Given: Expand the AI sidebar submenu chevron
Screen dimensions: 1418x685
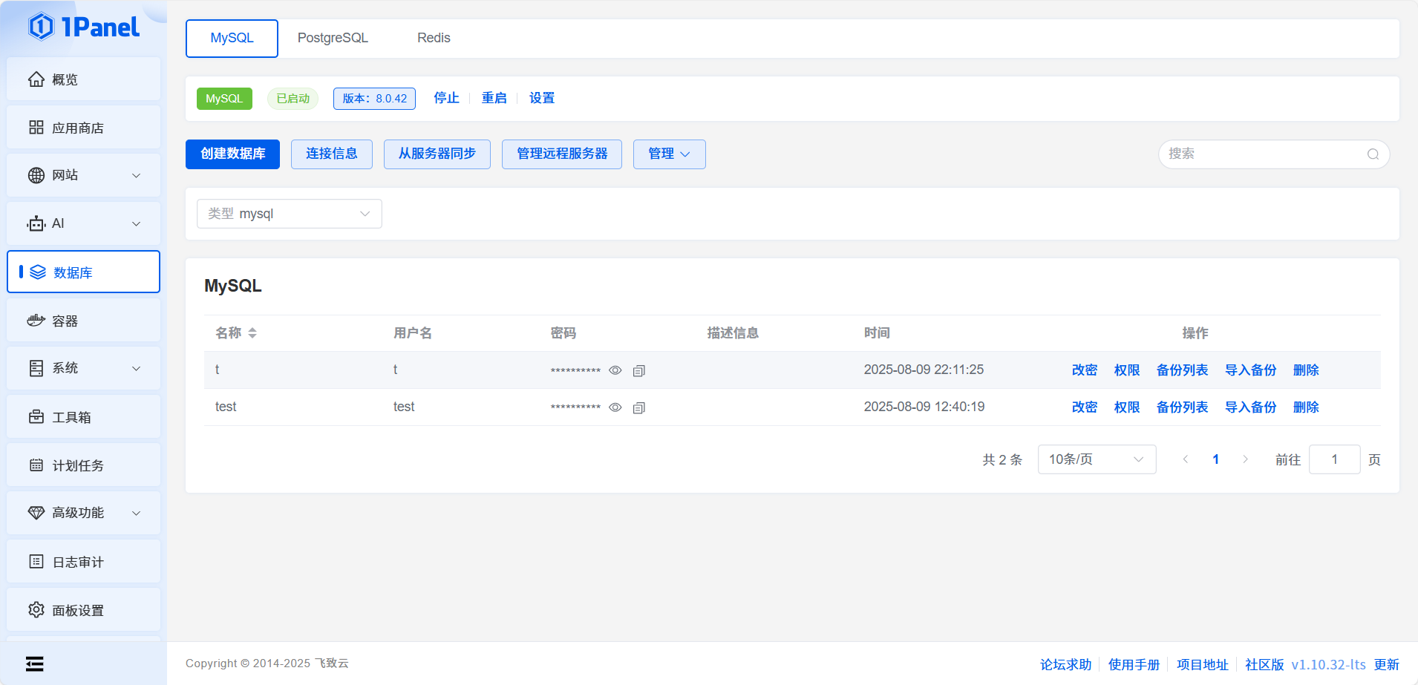Looking at the screenshot, I should coord(137,223).
